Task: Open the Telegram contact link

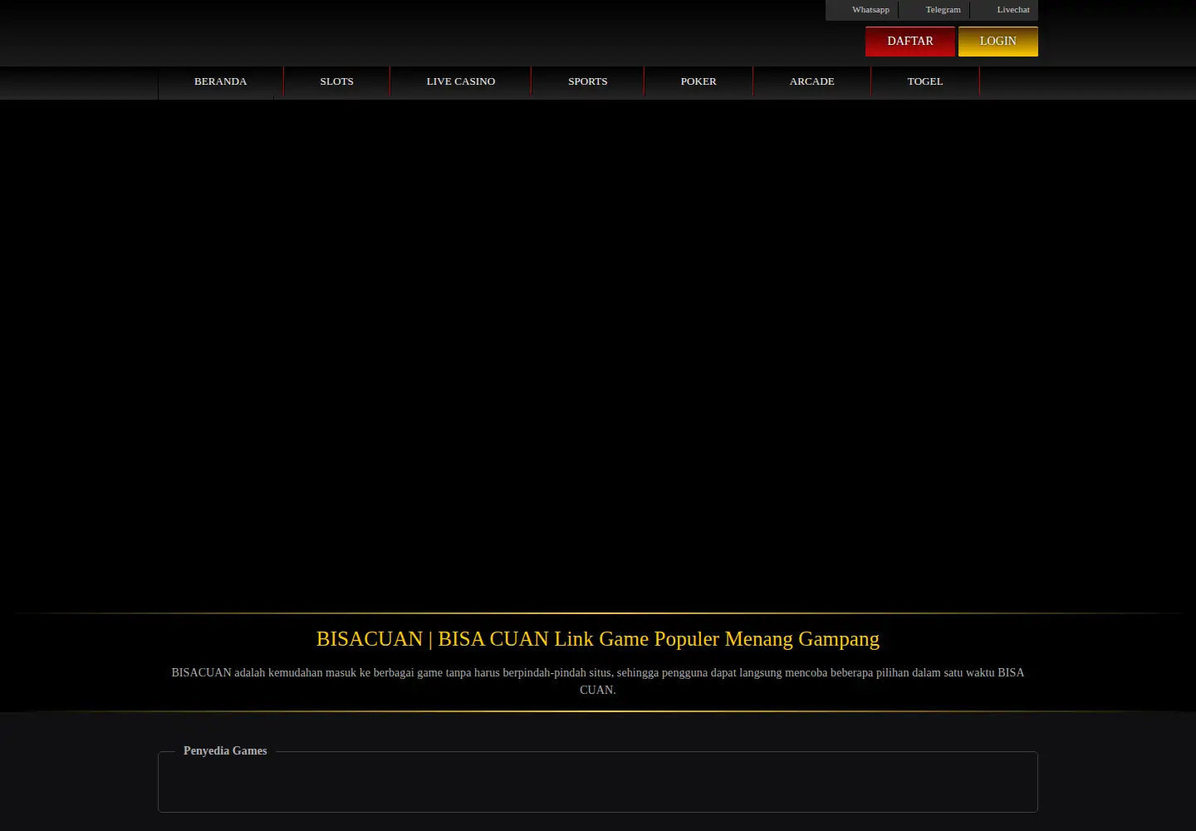Action: point(943,10)
